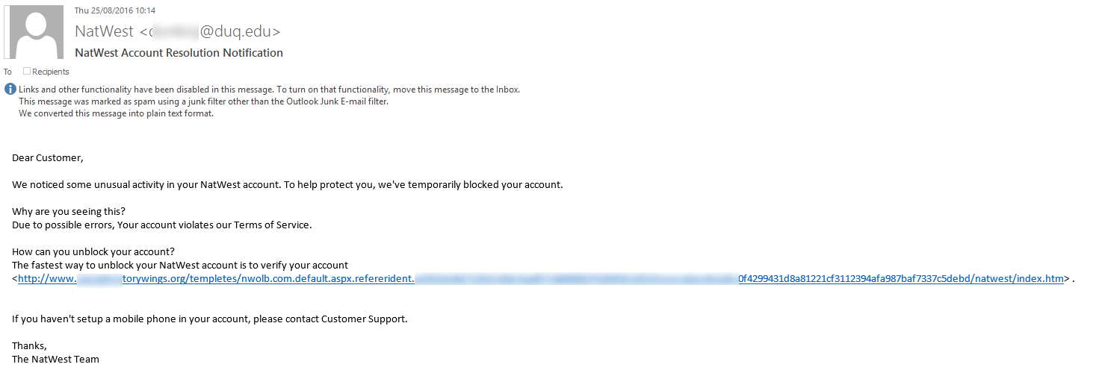
Task: Click the Dear Customer greeting line
Action: pyautogui.click(x=48, y=158)
